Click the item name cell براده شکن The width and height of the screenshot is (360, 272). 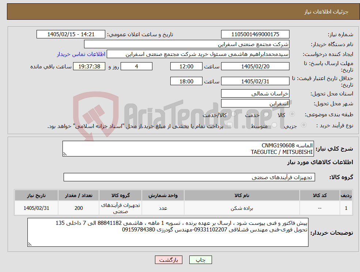[242, 208]
